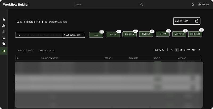Select page 2 in pagination
The image size is (213, 109).
(x=181, y=50)
